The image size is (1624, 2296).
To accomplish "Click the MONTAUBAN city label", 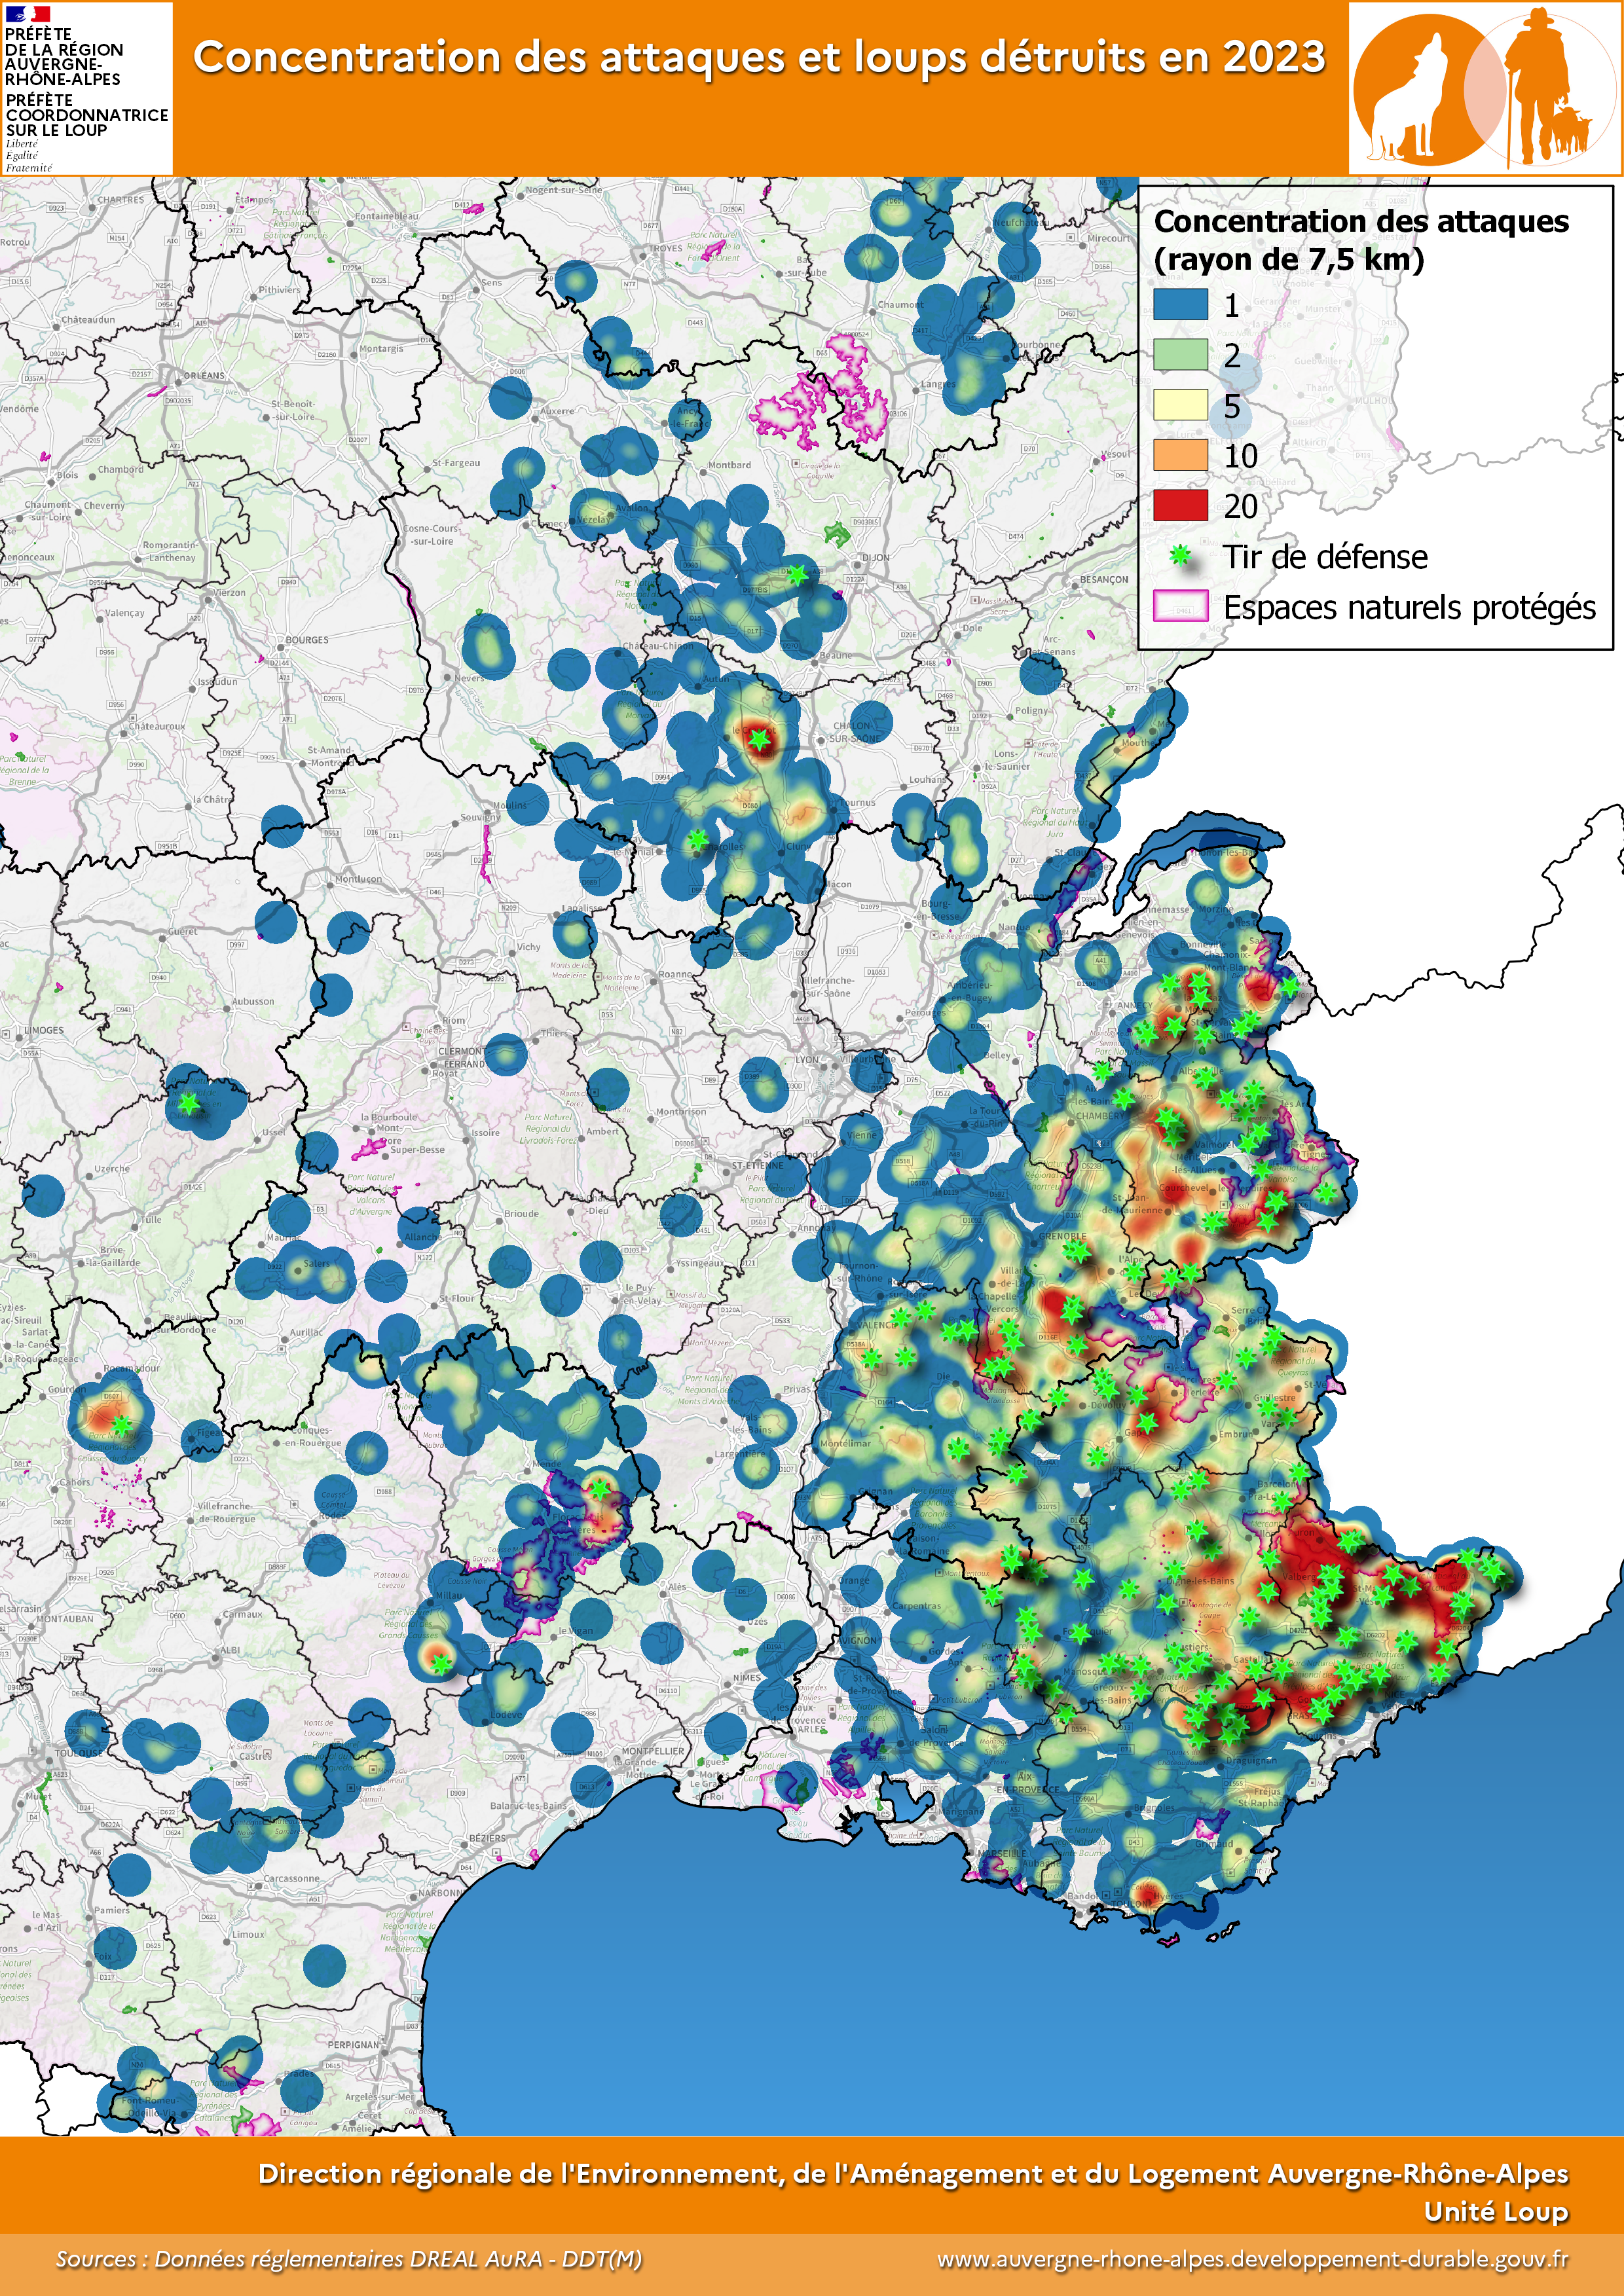I will coord(65,1619).
